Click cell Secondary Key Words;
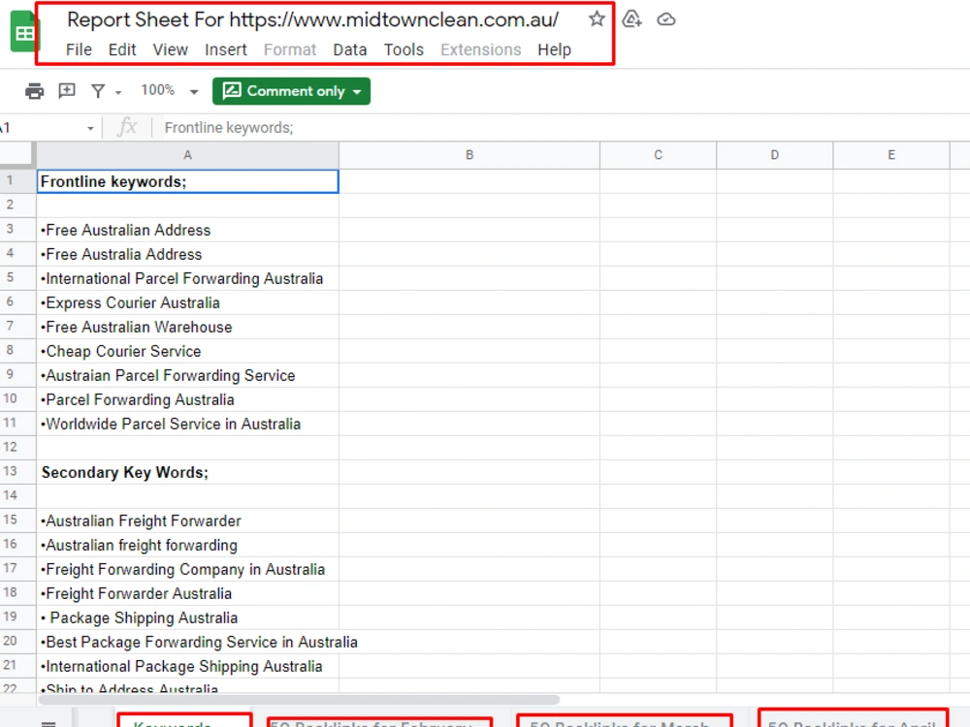 (187, 472)
